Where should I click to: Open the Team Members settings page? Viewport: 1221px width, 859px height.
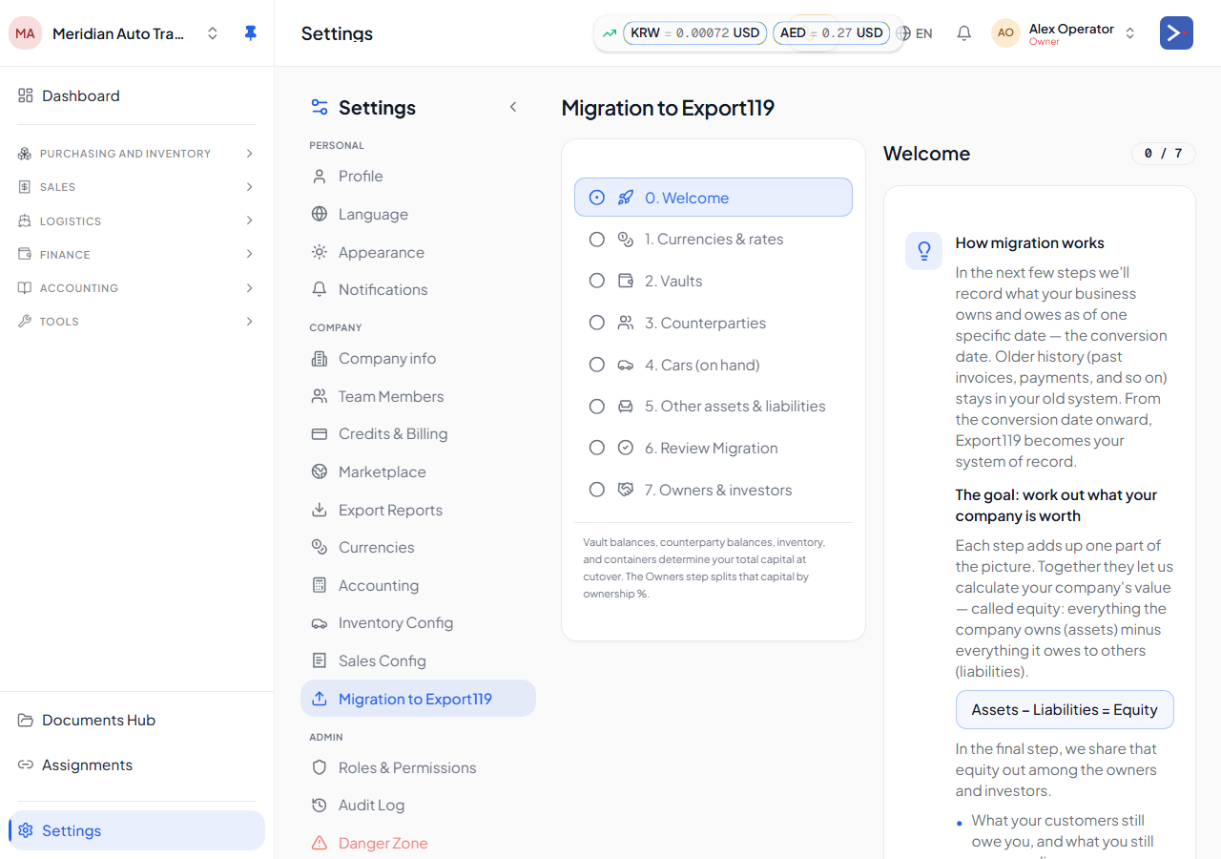tap(418, 396)
